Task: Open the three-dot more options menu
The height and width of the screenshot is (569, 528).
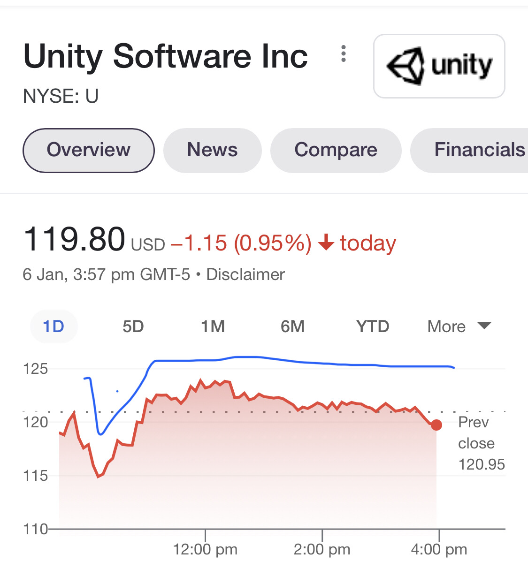Action: click(x=344, y=54)
